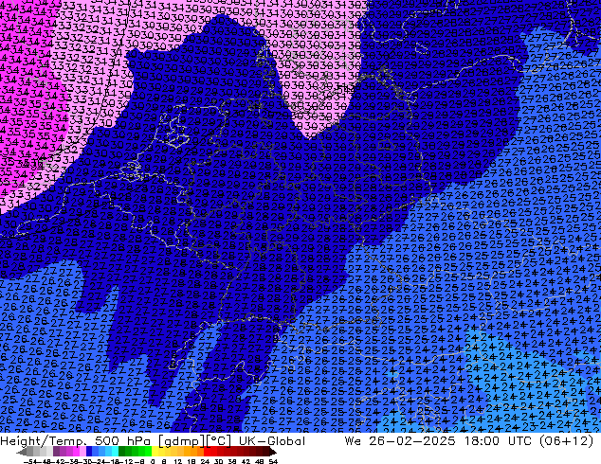Click the "18:00 UTC" time text

[x=498, y=441]
